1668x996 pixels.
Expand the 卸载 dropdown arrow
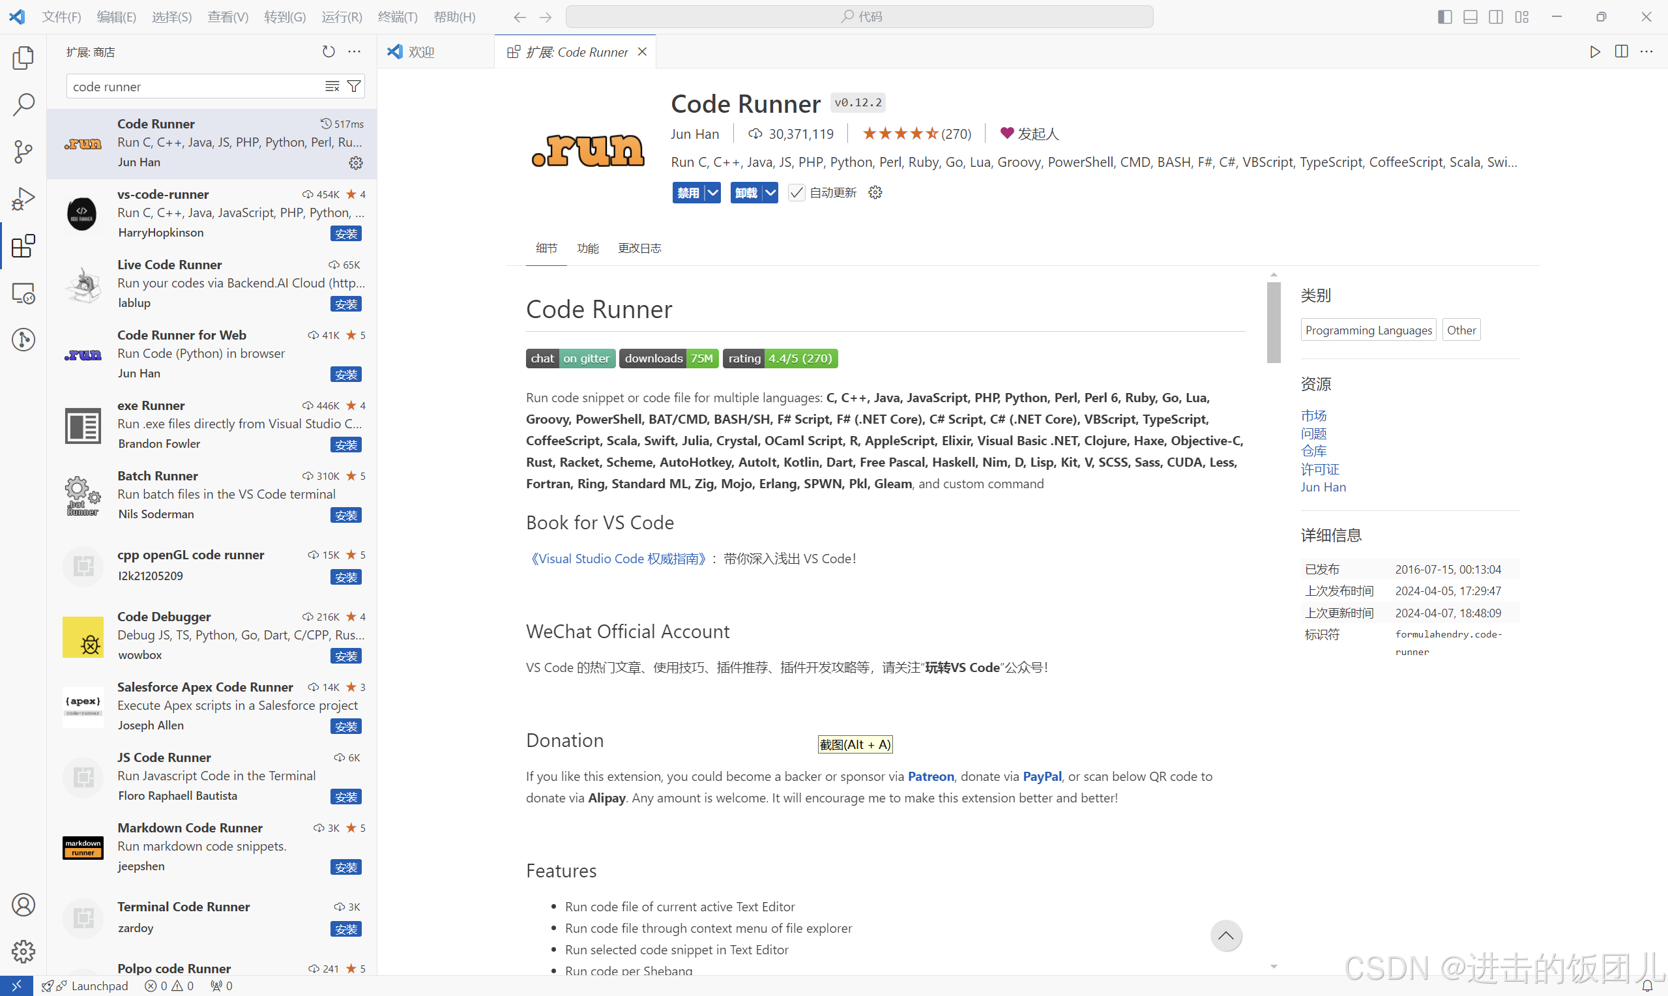[x=770, y=194]
